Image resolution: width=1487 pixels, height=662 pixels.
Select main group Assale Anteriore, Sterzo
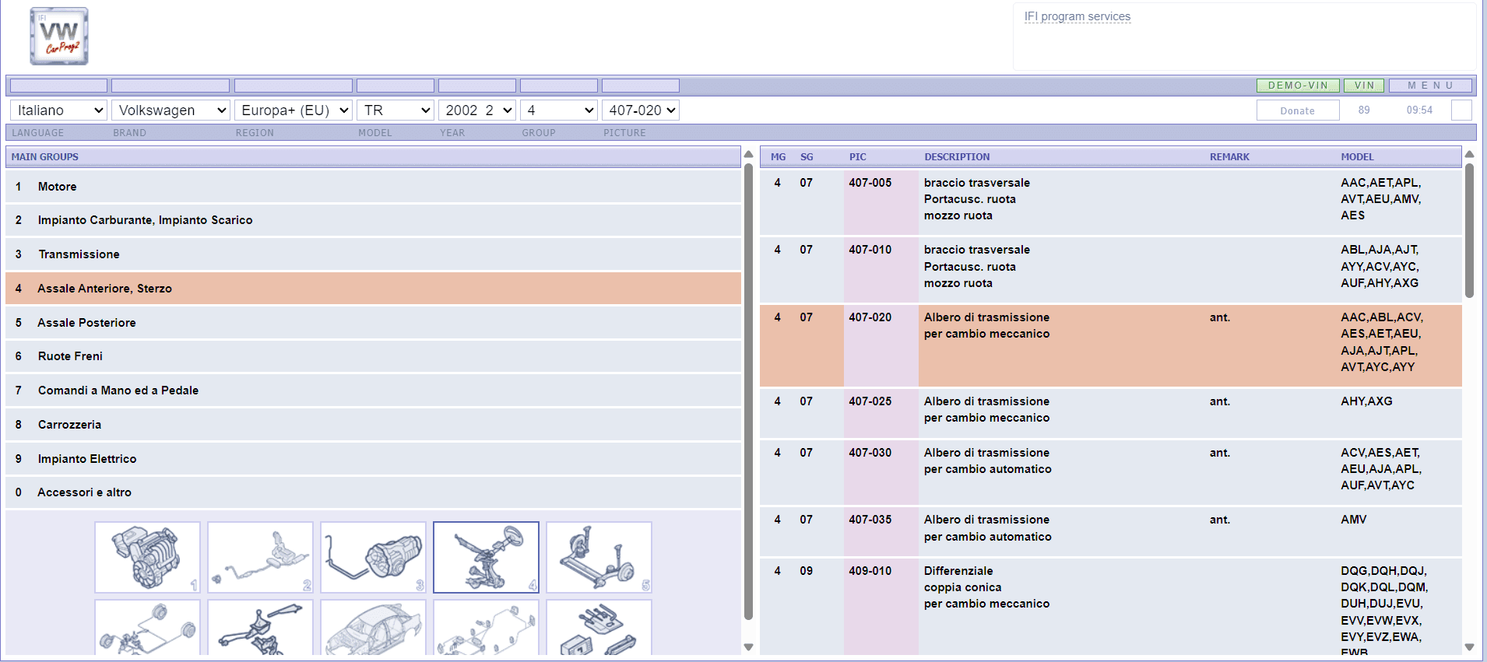373,289
